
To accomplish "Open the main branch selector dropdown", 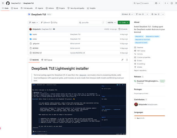I will tap(34, 22).
